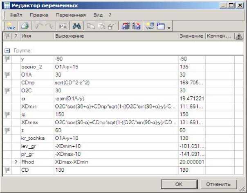Create new variable with VAR star icon
This screenshot has height=193, width=247.
[x=11, y=26]
